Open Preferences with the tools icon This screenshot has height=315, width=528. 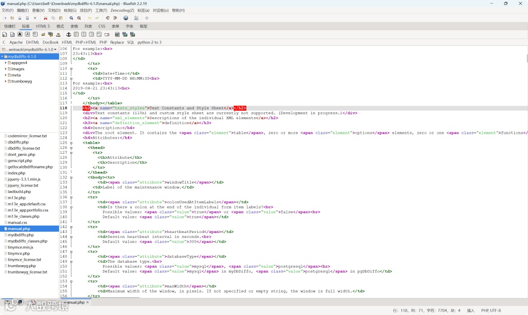click(136, 18)
